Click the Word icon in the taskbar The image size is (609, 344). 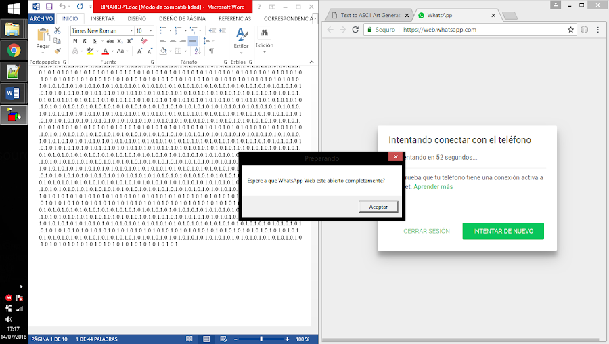pyautogui.click(x=14, y=93)
